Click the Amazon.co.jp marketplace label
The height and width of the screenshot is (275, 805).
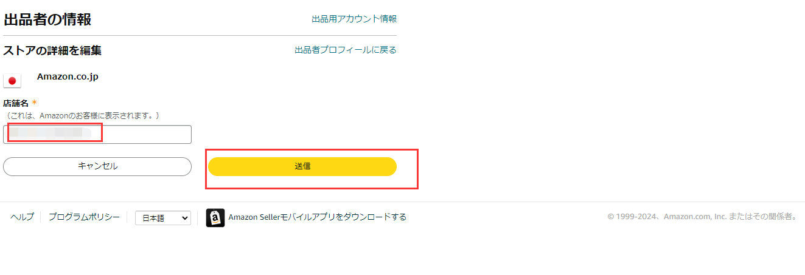coord(68,76)
